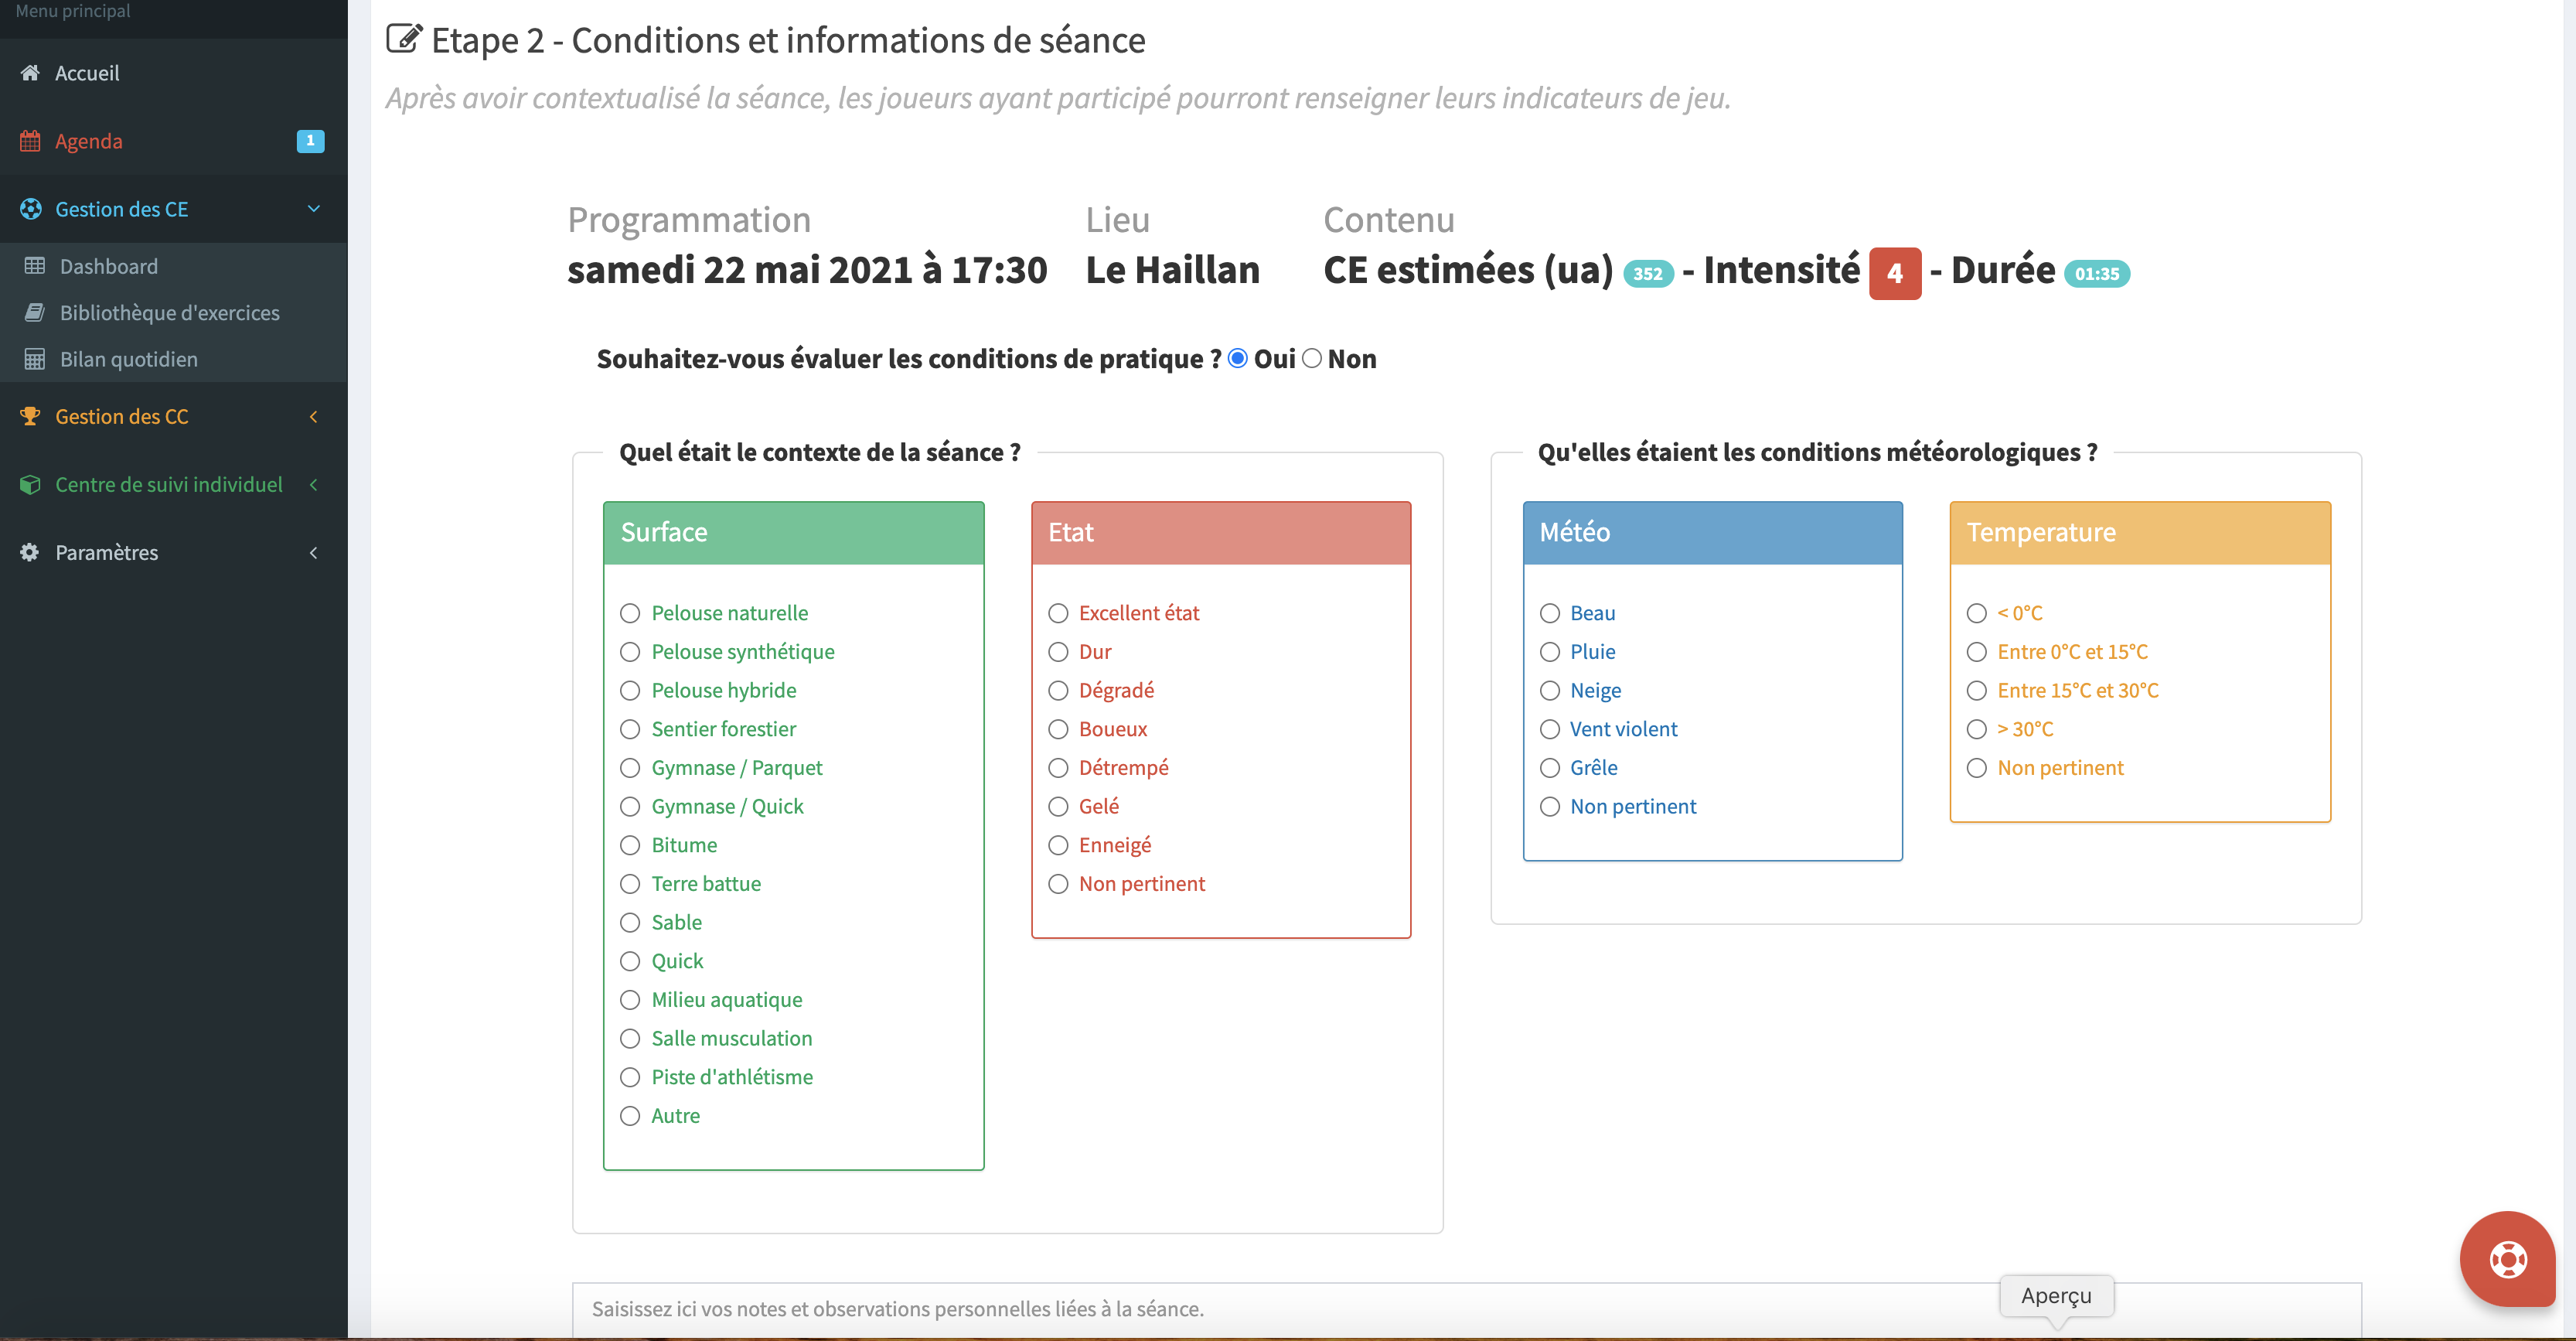Click the 01:35 Durée badge

2097,274
